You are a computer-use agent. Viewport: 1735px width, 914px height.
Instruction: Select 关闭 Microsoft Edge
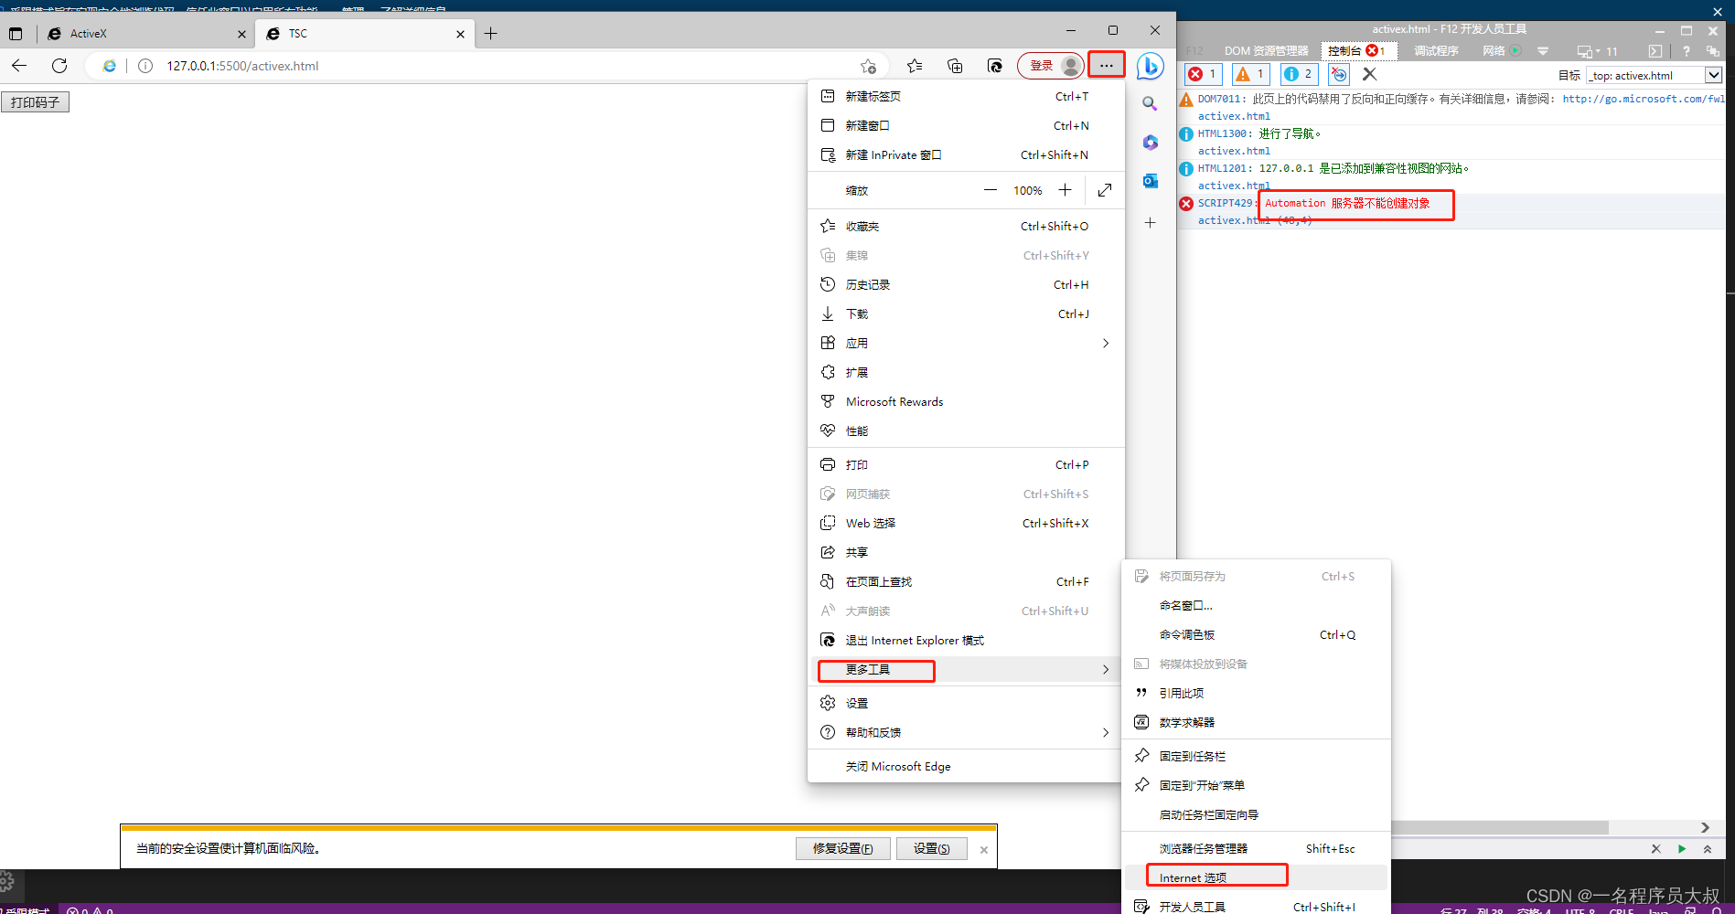[966, 766]
